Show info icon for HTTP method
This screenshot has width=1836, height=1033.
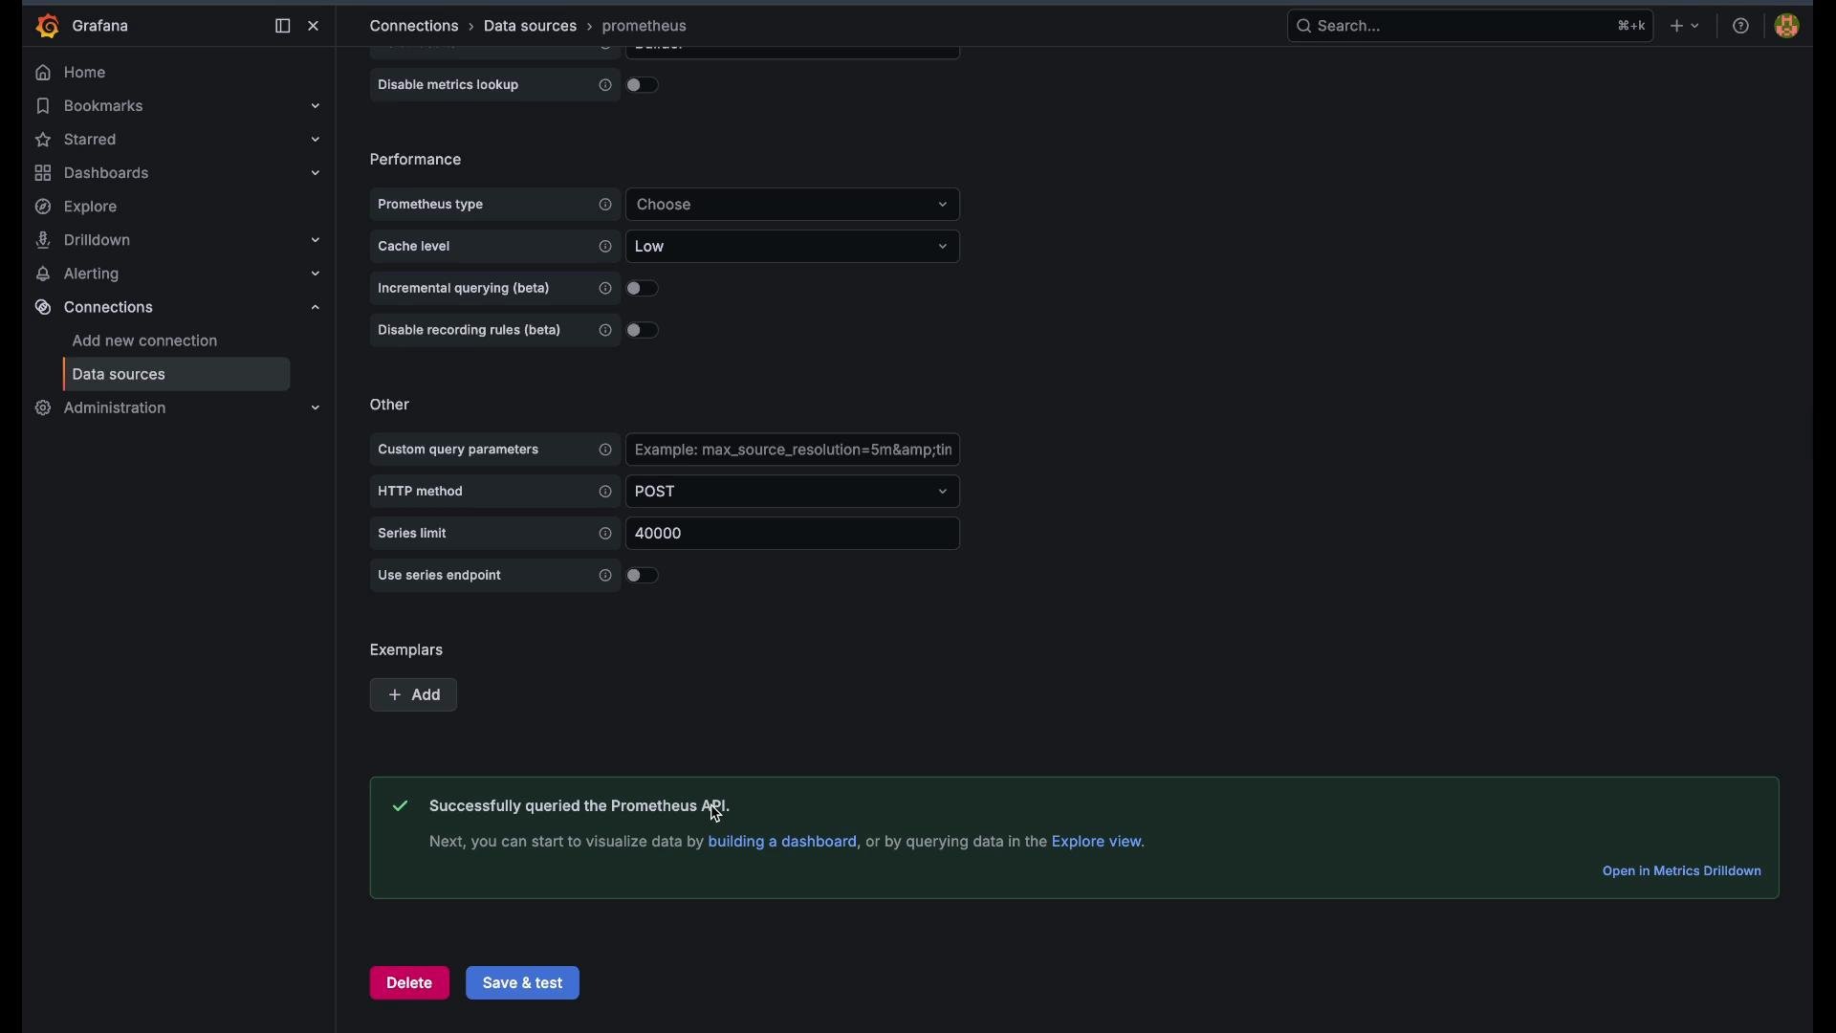coord(605,494)
